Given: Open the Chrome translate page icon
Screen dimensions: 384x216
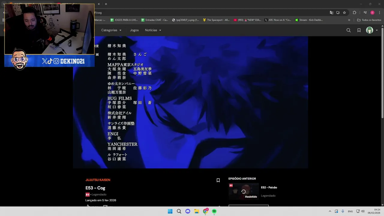Looking at the screenshot, I should [x=331, y=13].
